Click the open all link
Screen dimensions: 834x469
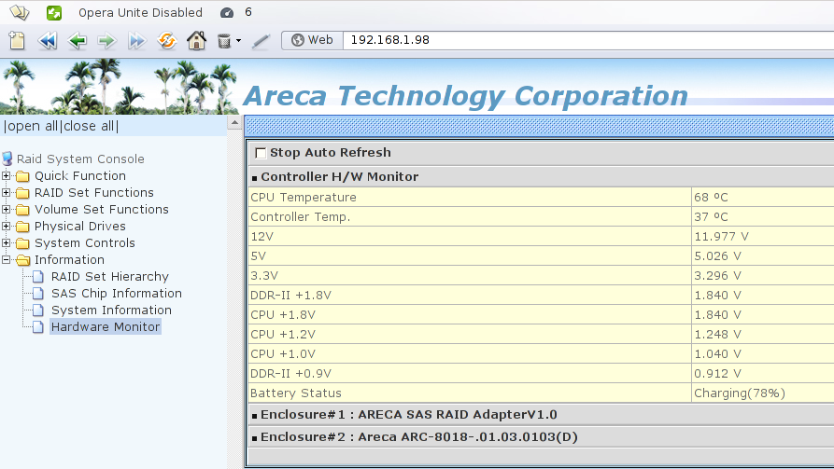tap(32, 126)
